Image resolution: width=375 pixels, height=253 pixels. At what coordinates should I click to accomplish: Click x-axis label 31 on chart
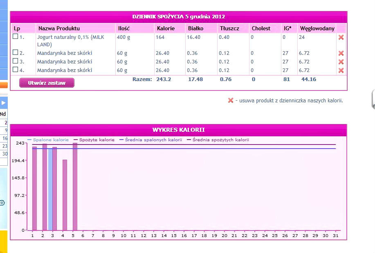(336, 235)
